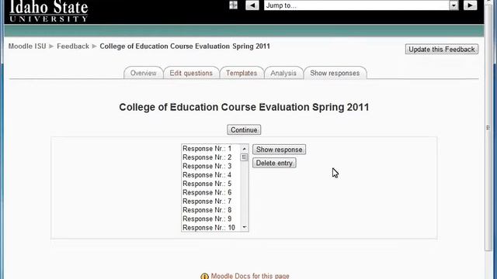Open Moodle ISU breadcrumb link
The image size is (497, 279).
[27, 46]
